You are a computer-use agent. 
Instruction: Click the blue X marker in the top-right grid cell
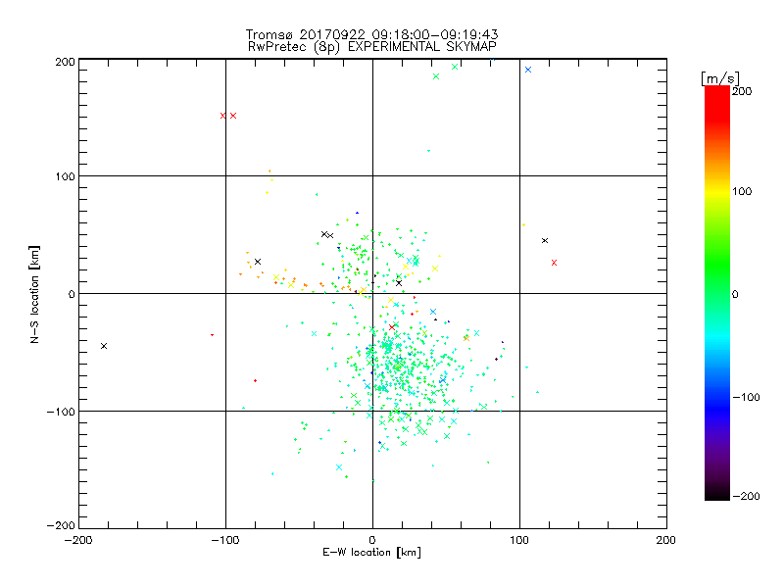[x=528, y=70]
